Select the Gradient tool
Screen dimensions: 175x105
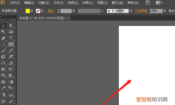click(x=11, y=82)
